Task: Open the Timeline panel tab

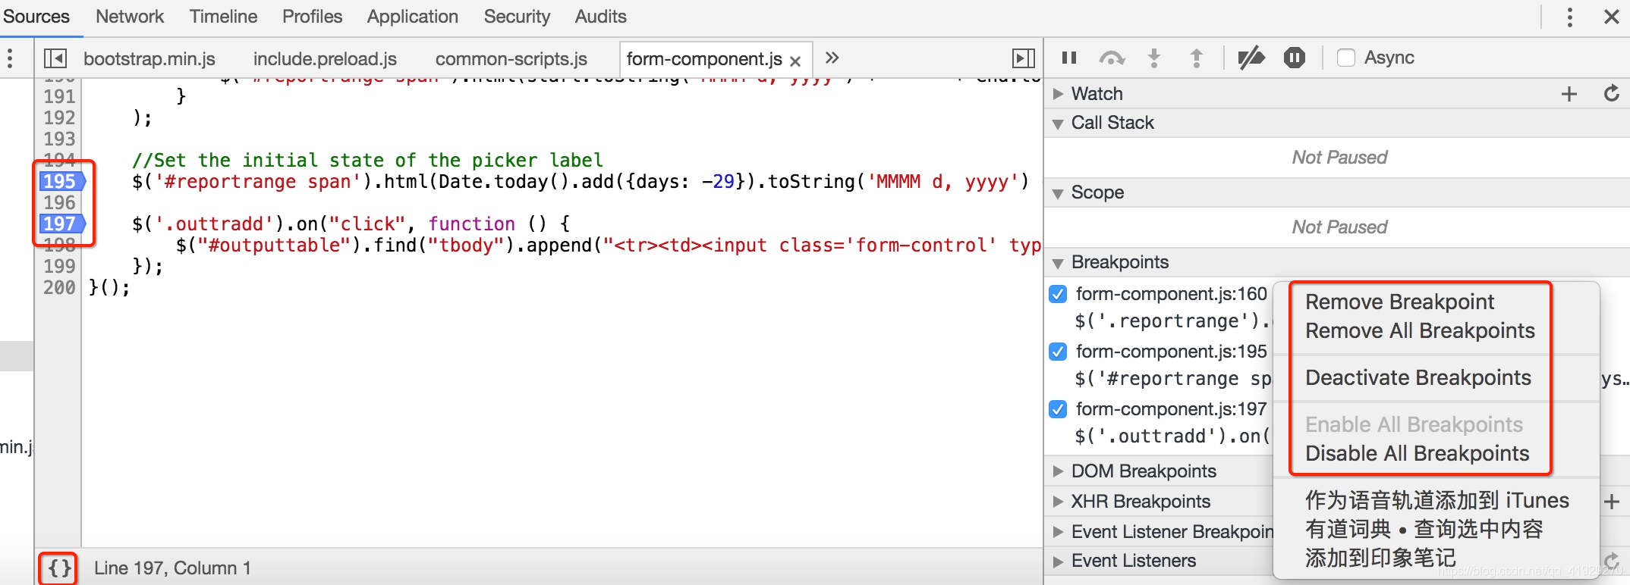Action: [x=223, y=17]
